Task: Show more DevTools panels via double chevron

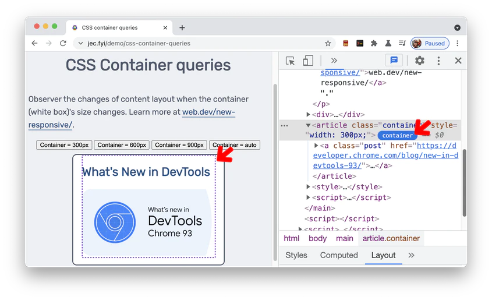Action: [x=334, y=61]
